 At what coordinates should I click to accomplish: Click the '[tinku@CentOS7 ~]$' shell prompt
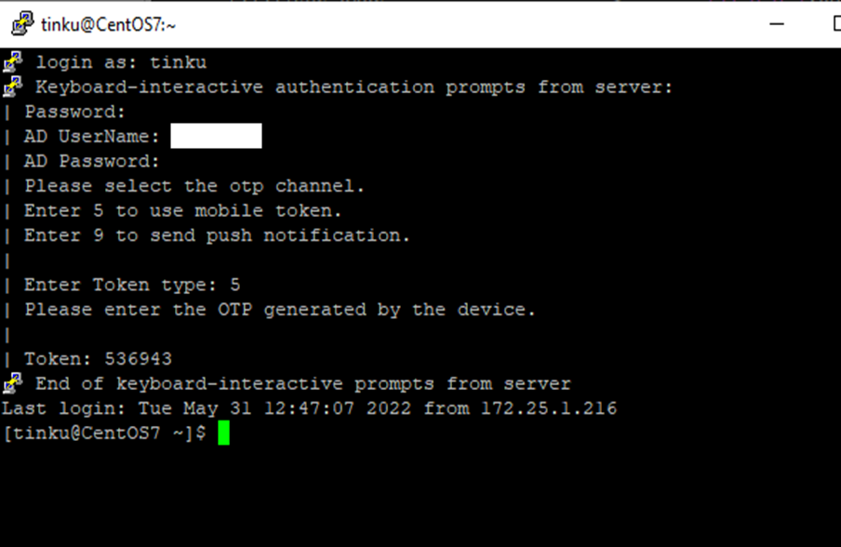coord(104,434)
